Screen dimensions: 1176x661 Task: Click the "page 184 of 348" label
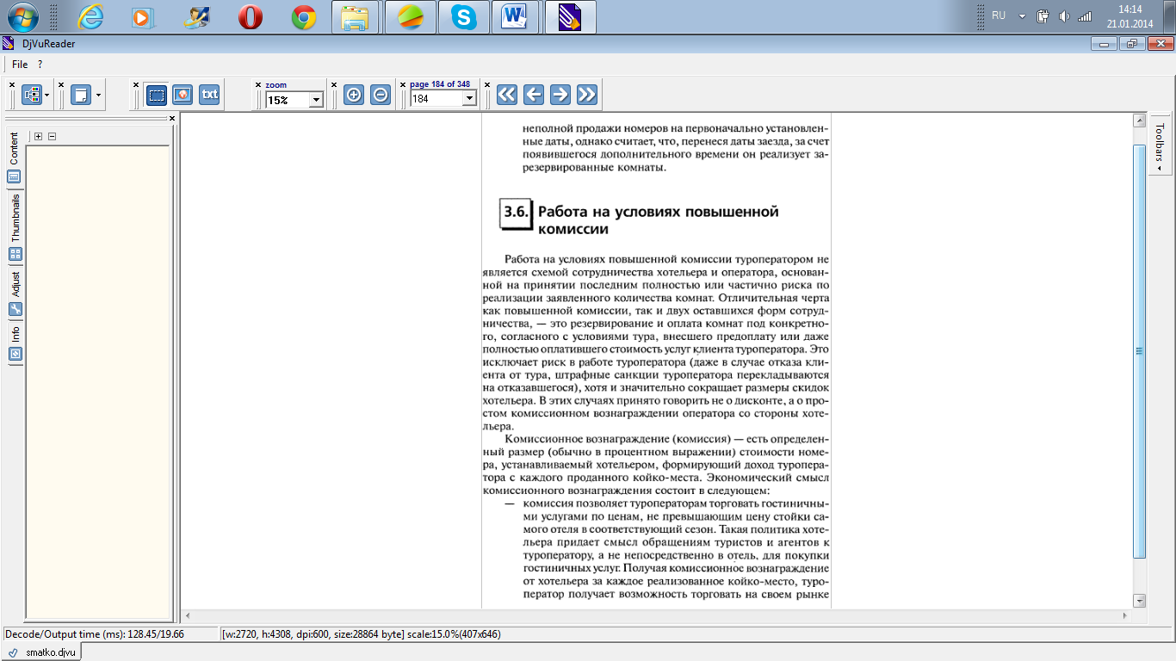[440, 84]
